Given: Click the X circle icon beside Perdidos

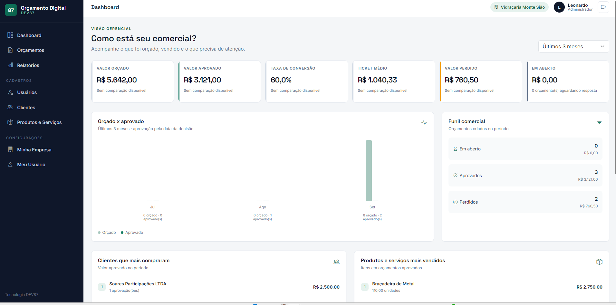Looking at the screenshot, I should pos(455,202).
